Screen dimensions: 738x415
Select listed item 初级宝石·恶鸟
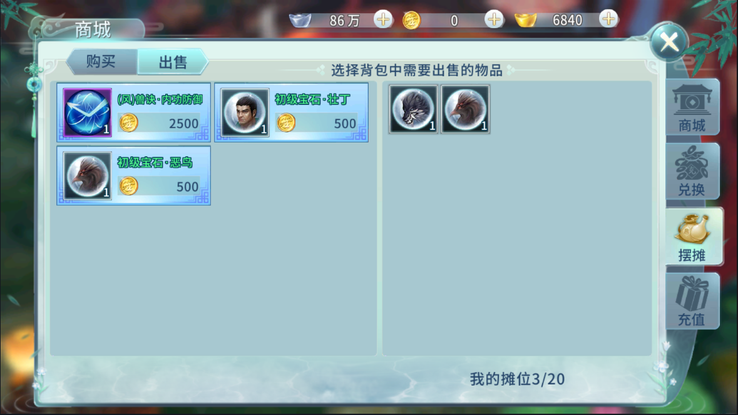pyautogui.click(x=134, y=176)
